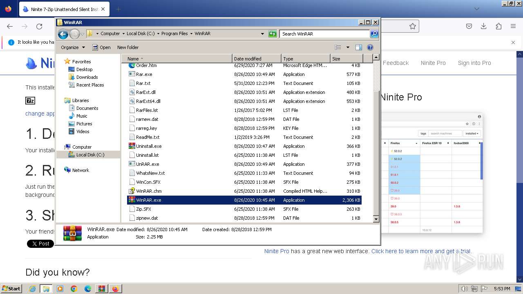This screenshot has width=523, height=294.
Task: Select the WhatsNew.txt file row
Action: (244, 173)
